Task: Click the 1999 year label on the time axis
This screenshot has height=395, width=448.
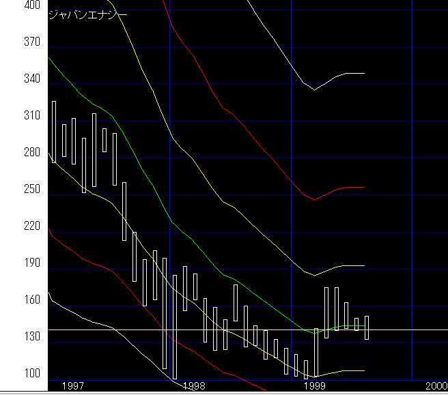Action: point(315,386)
